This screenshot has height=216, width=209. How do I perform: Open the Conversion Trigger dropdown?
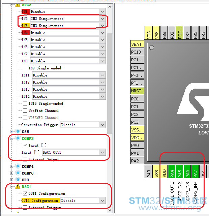83,125
